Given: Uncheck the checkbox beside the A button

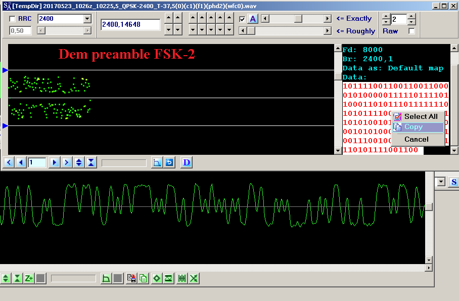Looking at the screenshot, I should 242,19.
